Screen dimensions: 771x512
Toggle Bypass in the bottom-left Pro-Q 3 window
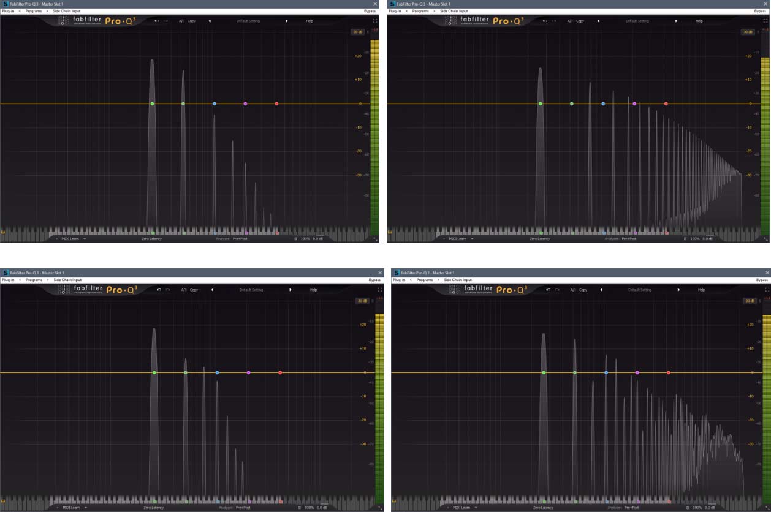point(375,280)
